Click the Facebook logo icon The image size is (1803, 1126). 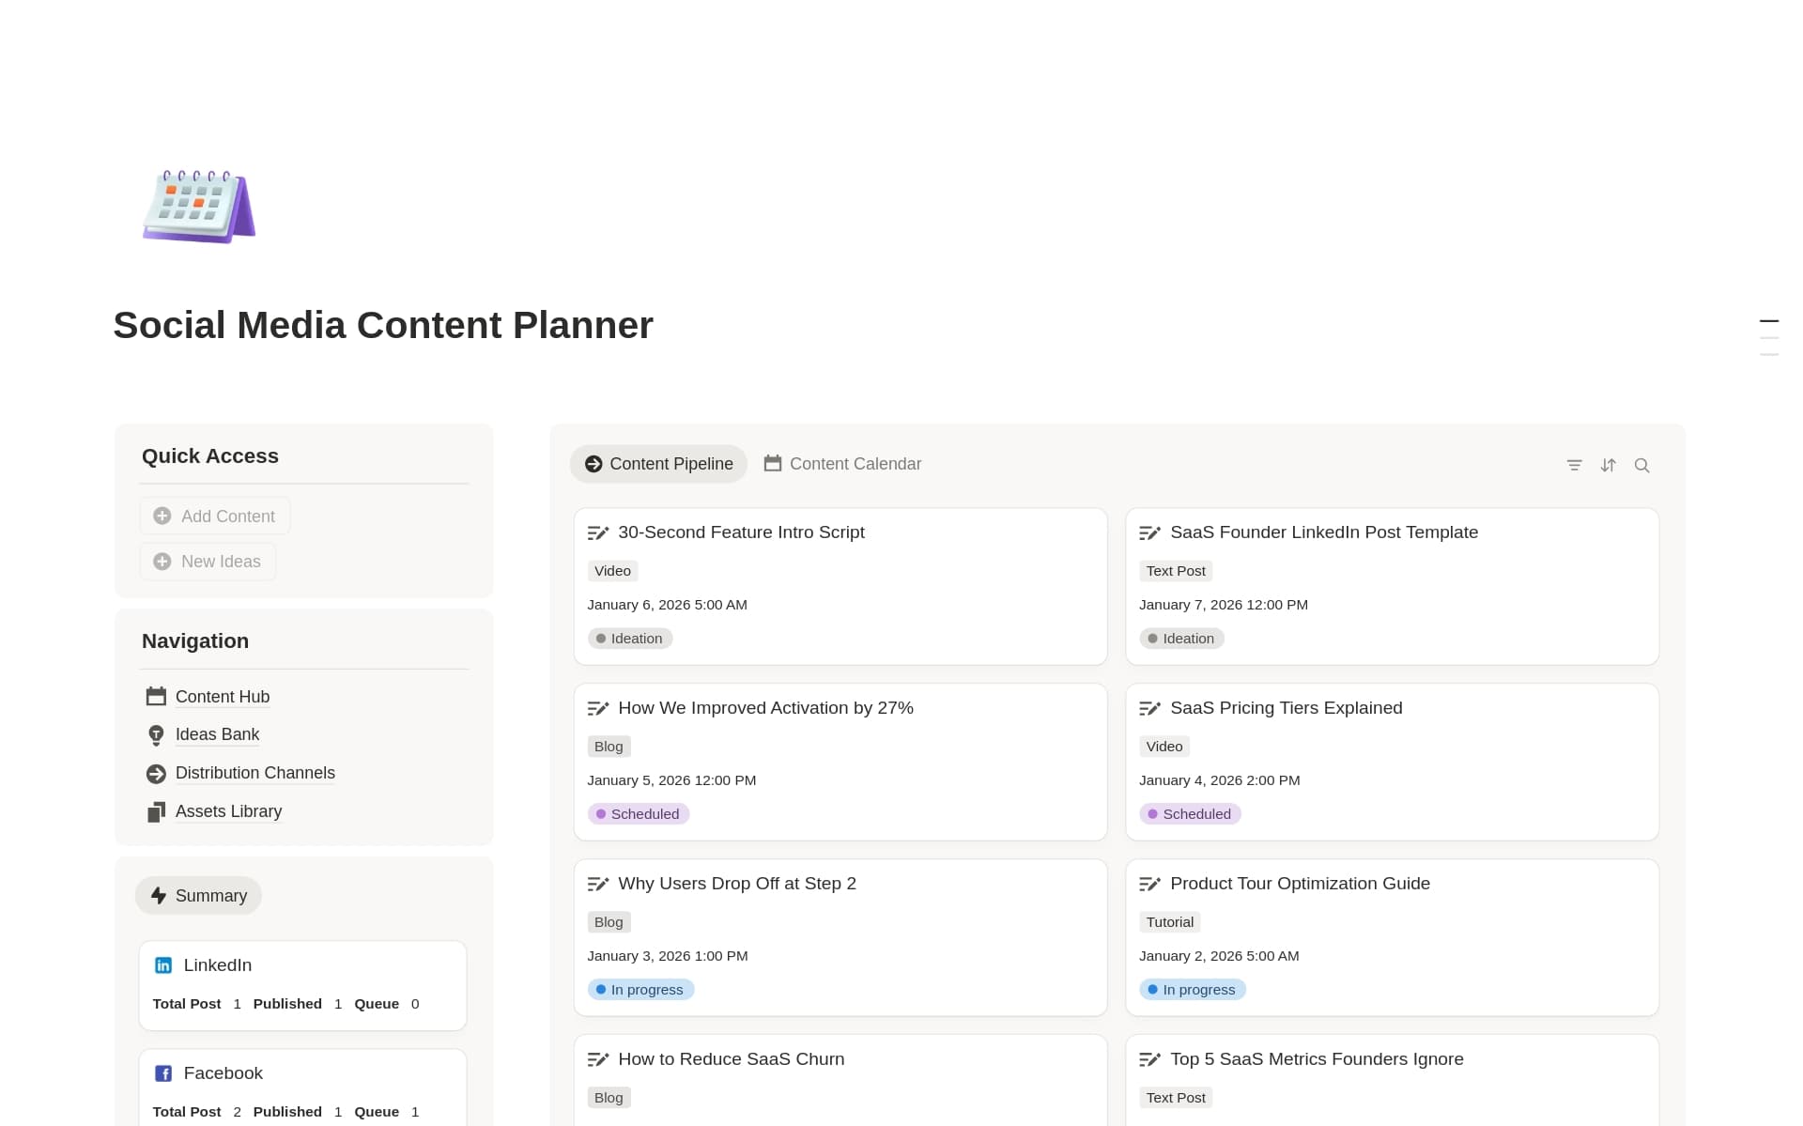pos(163,1073)
